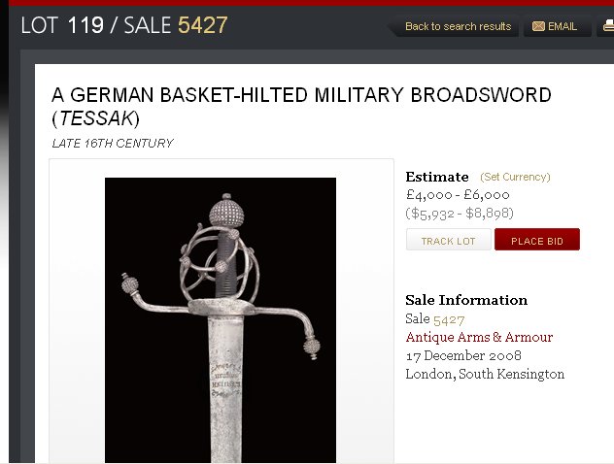This screenshot has width=614, height=464.
Task: Click the sword's studded pommel in photo
Action: click(x=226, y=212)
